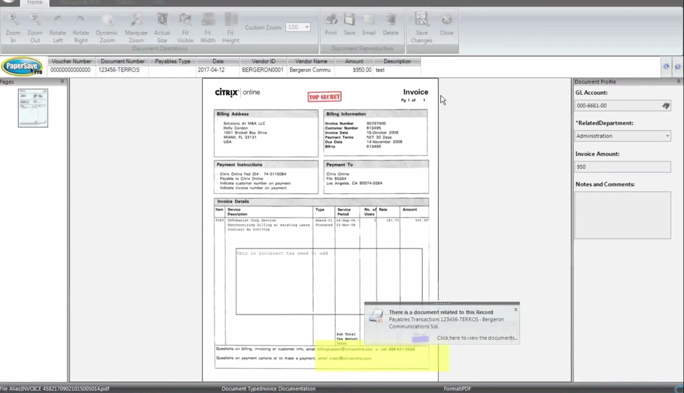View the document at Actual Size
This screenshot has height=393, width=684.
[162, 27]
